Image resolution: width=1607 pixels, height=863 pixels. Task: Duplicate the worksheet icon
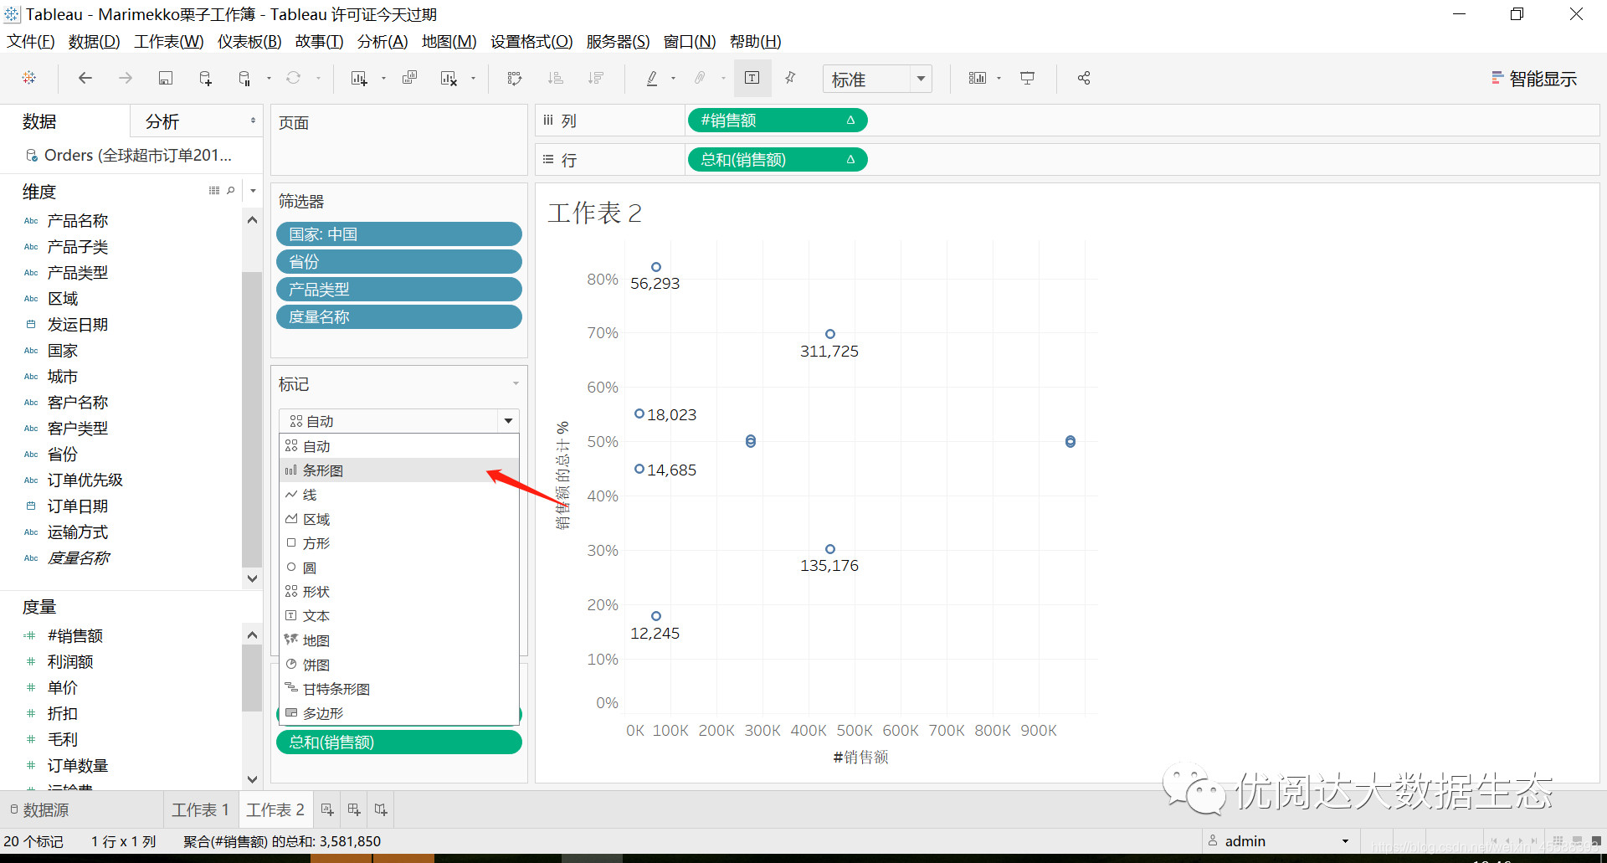point(410,78)
